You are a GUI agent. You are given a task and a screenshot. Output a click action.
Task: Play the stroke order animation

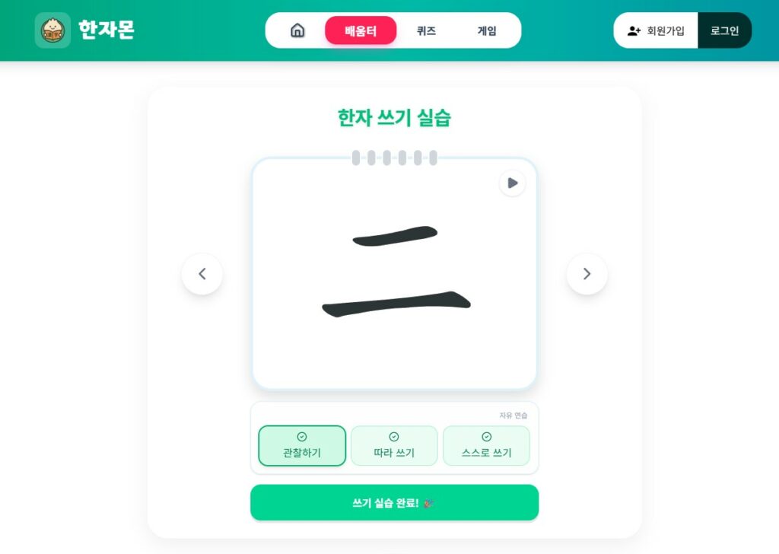pos(512,183)
